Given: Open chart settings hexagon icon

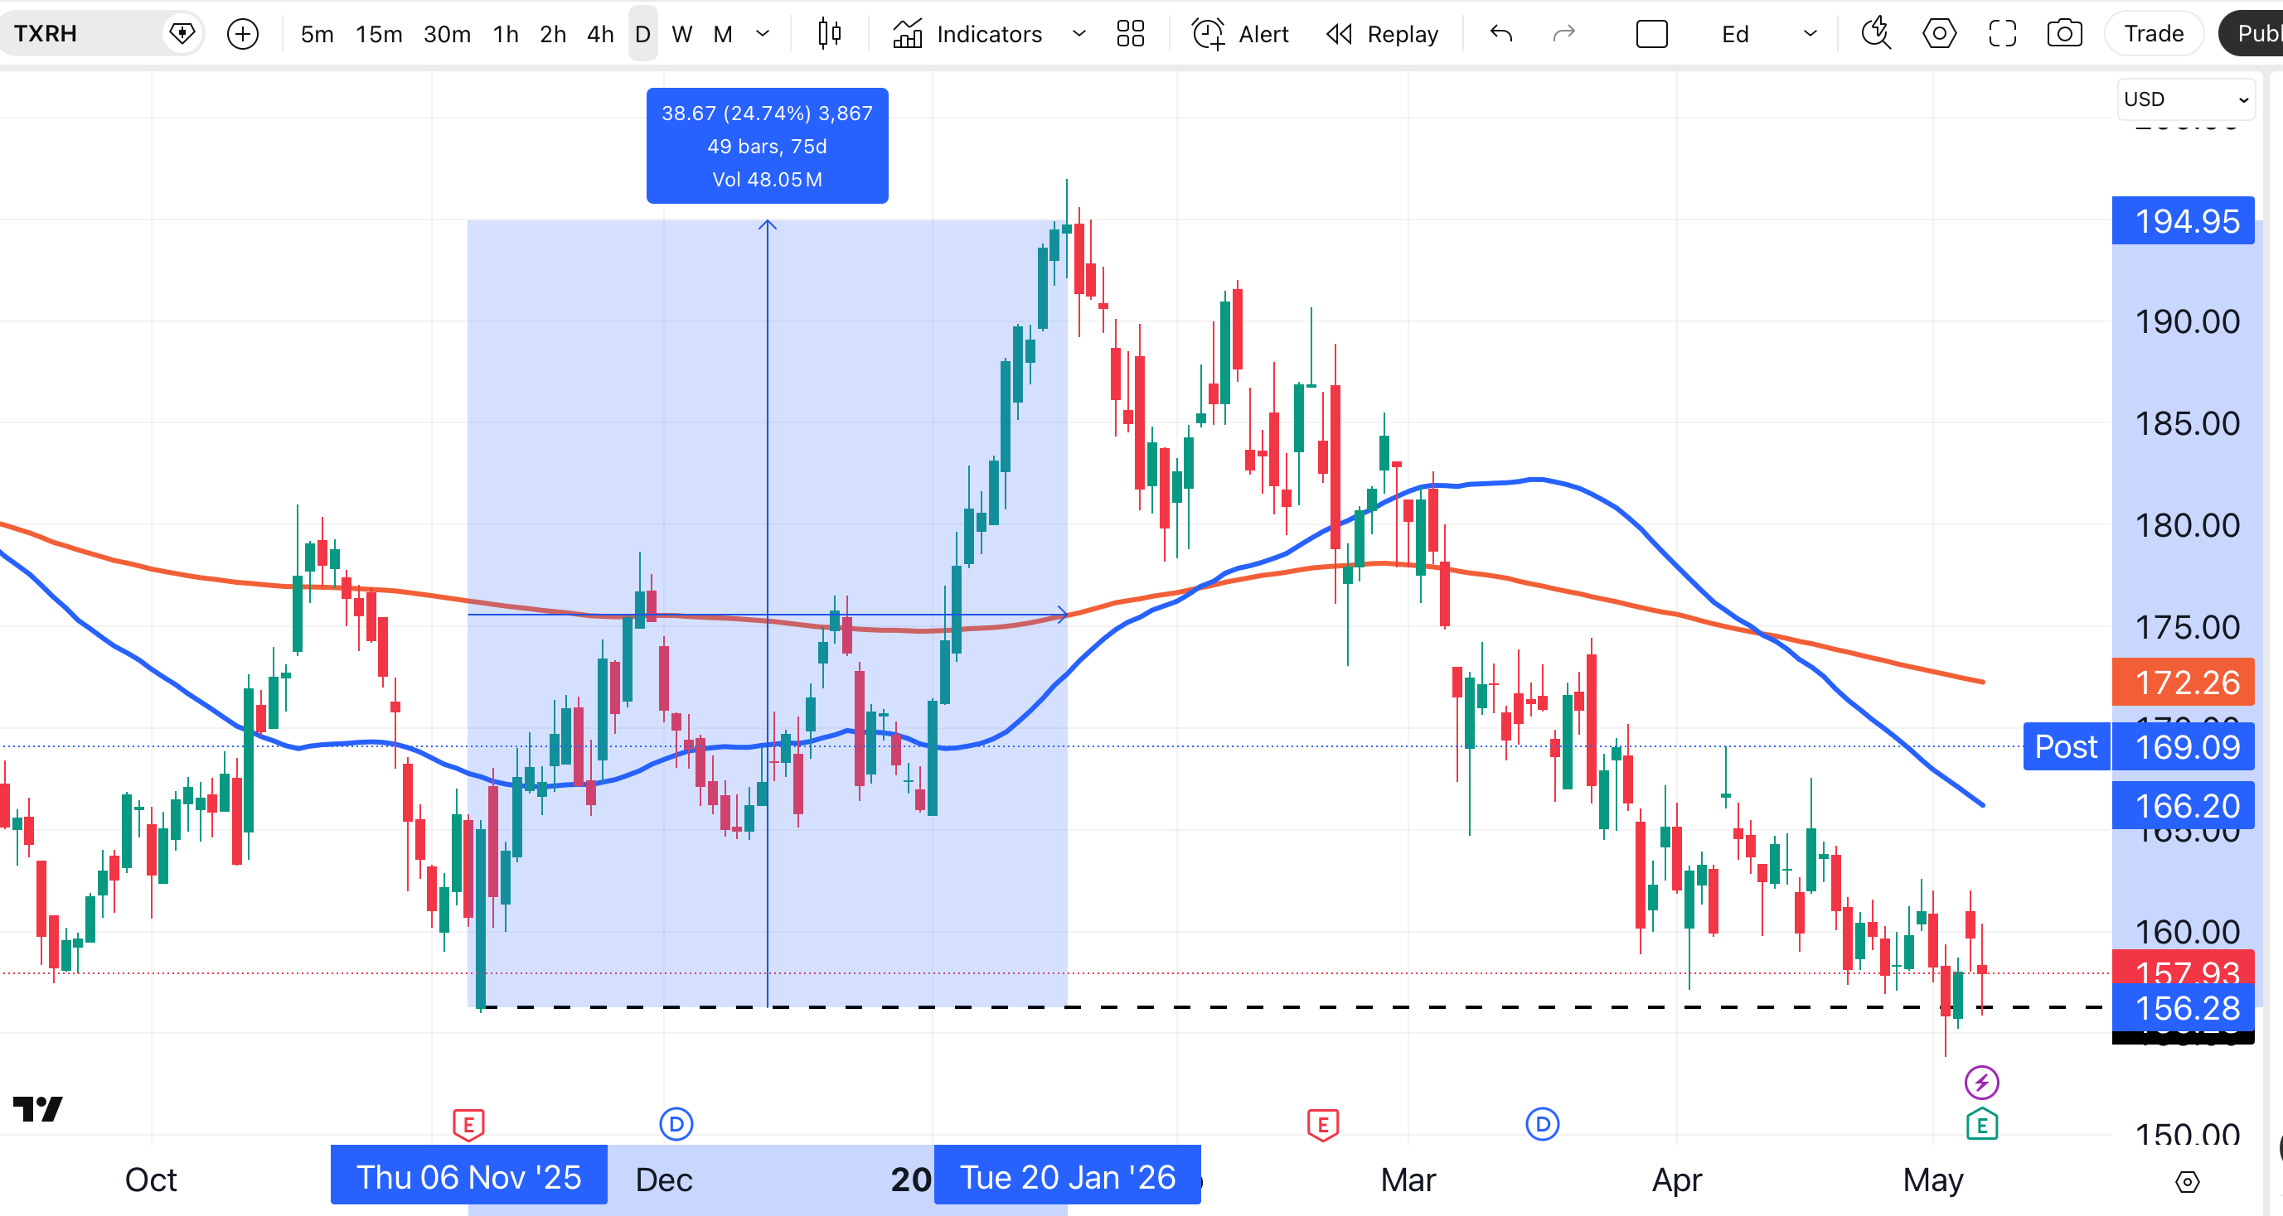Looking at the screenshot, I should click(x=1939, y=34).
